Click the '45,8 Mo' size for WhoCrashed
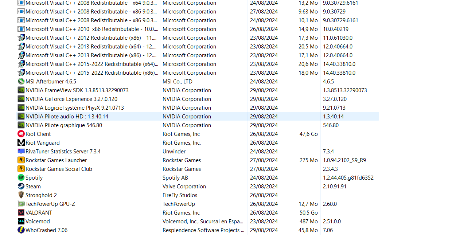 coord(308,230)
